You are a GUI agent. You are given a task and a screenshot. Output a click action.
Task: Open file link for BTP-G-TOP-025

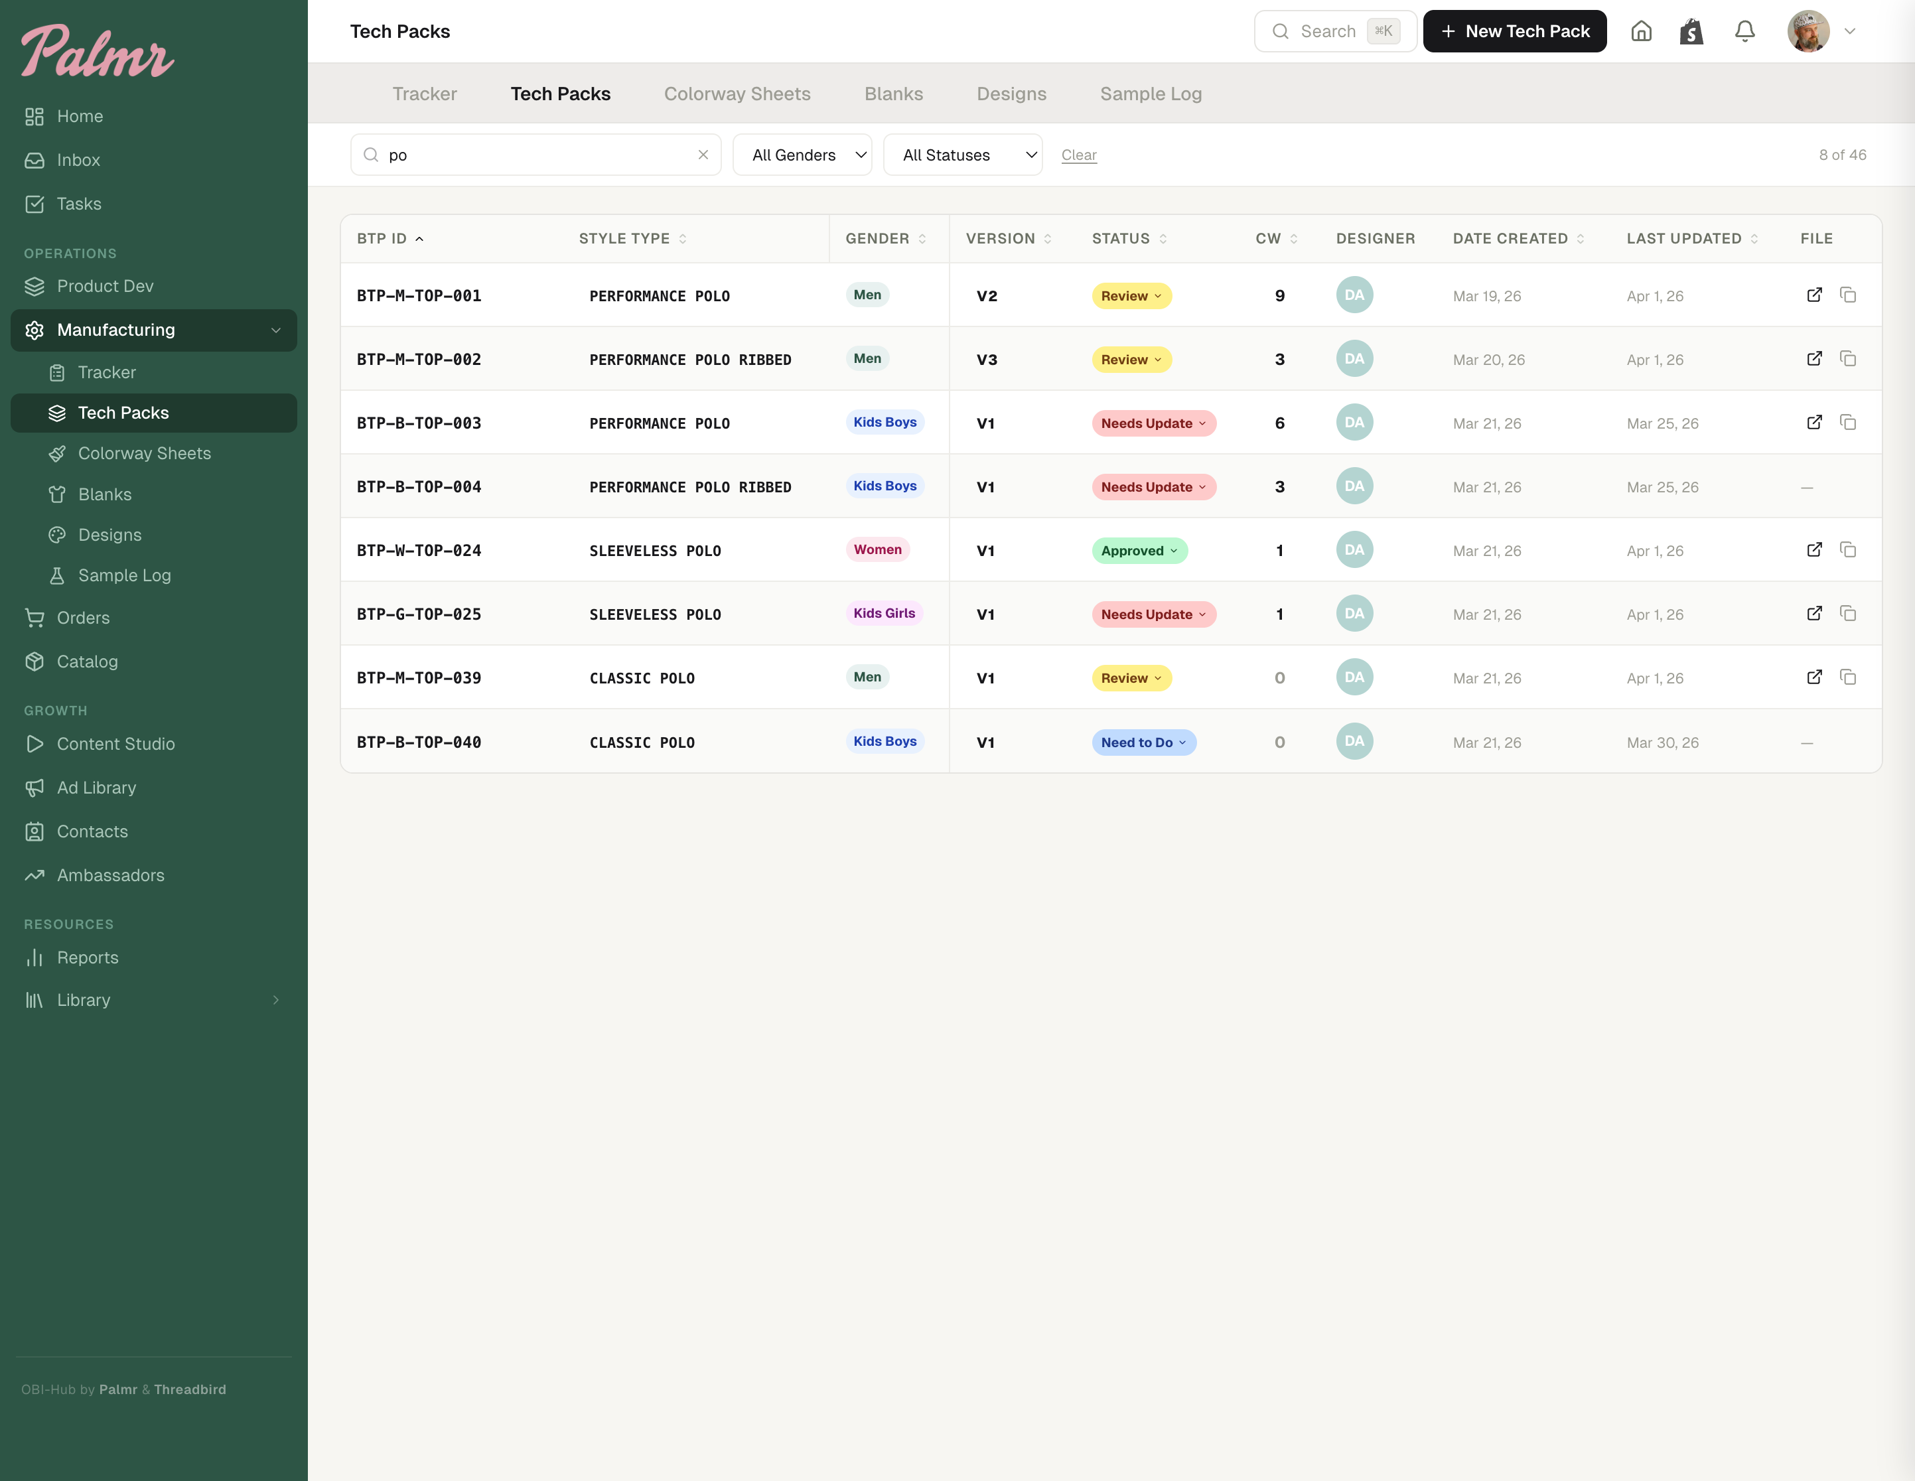(1814, 614)
